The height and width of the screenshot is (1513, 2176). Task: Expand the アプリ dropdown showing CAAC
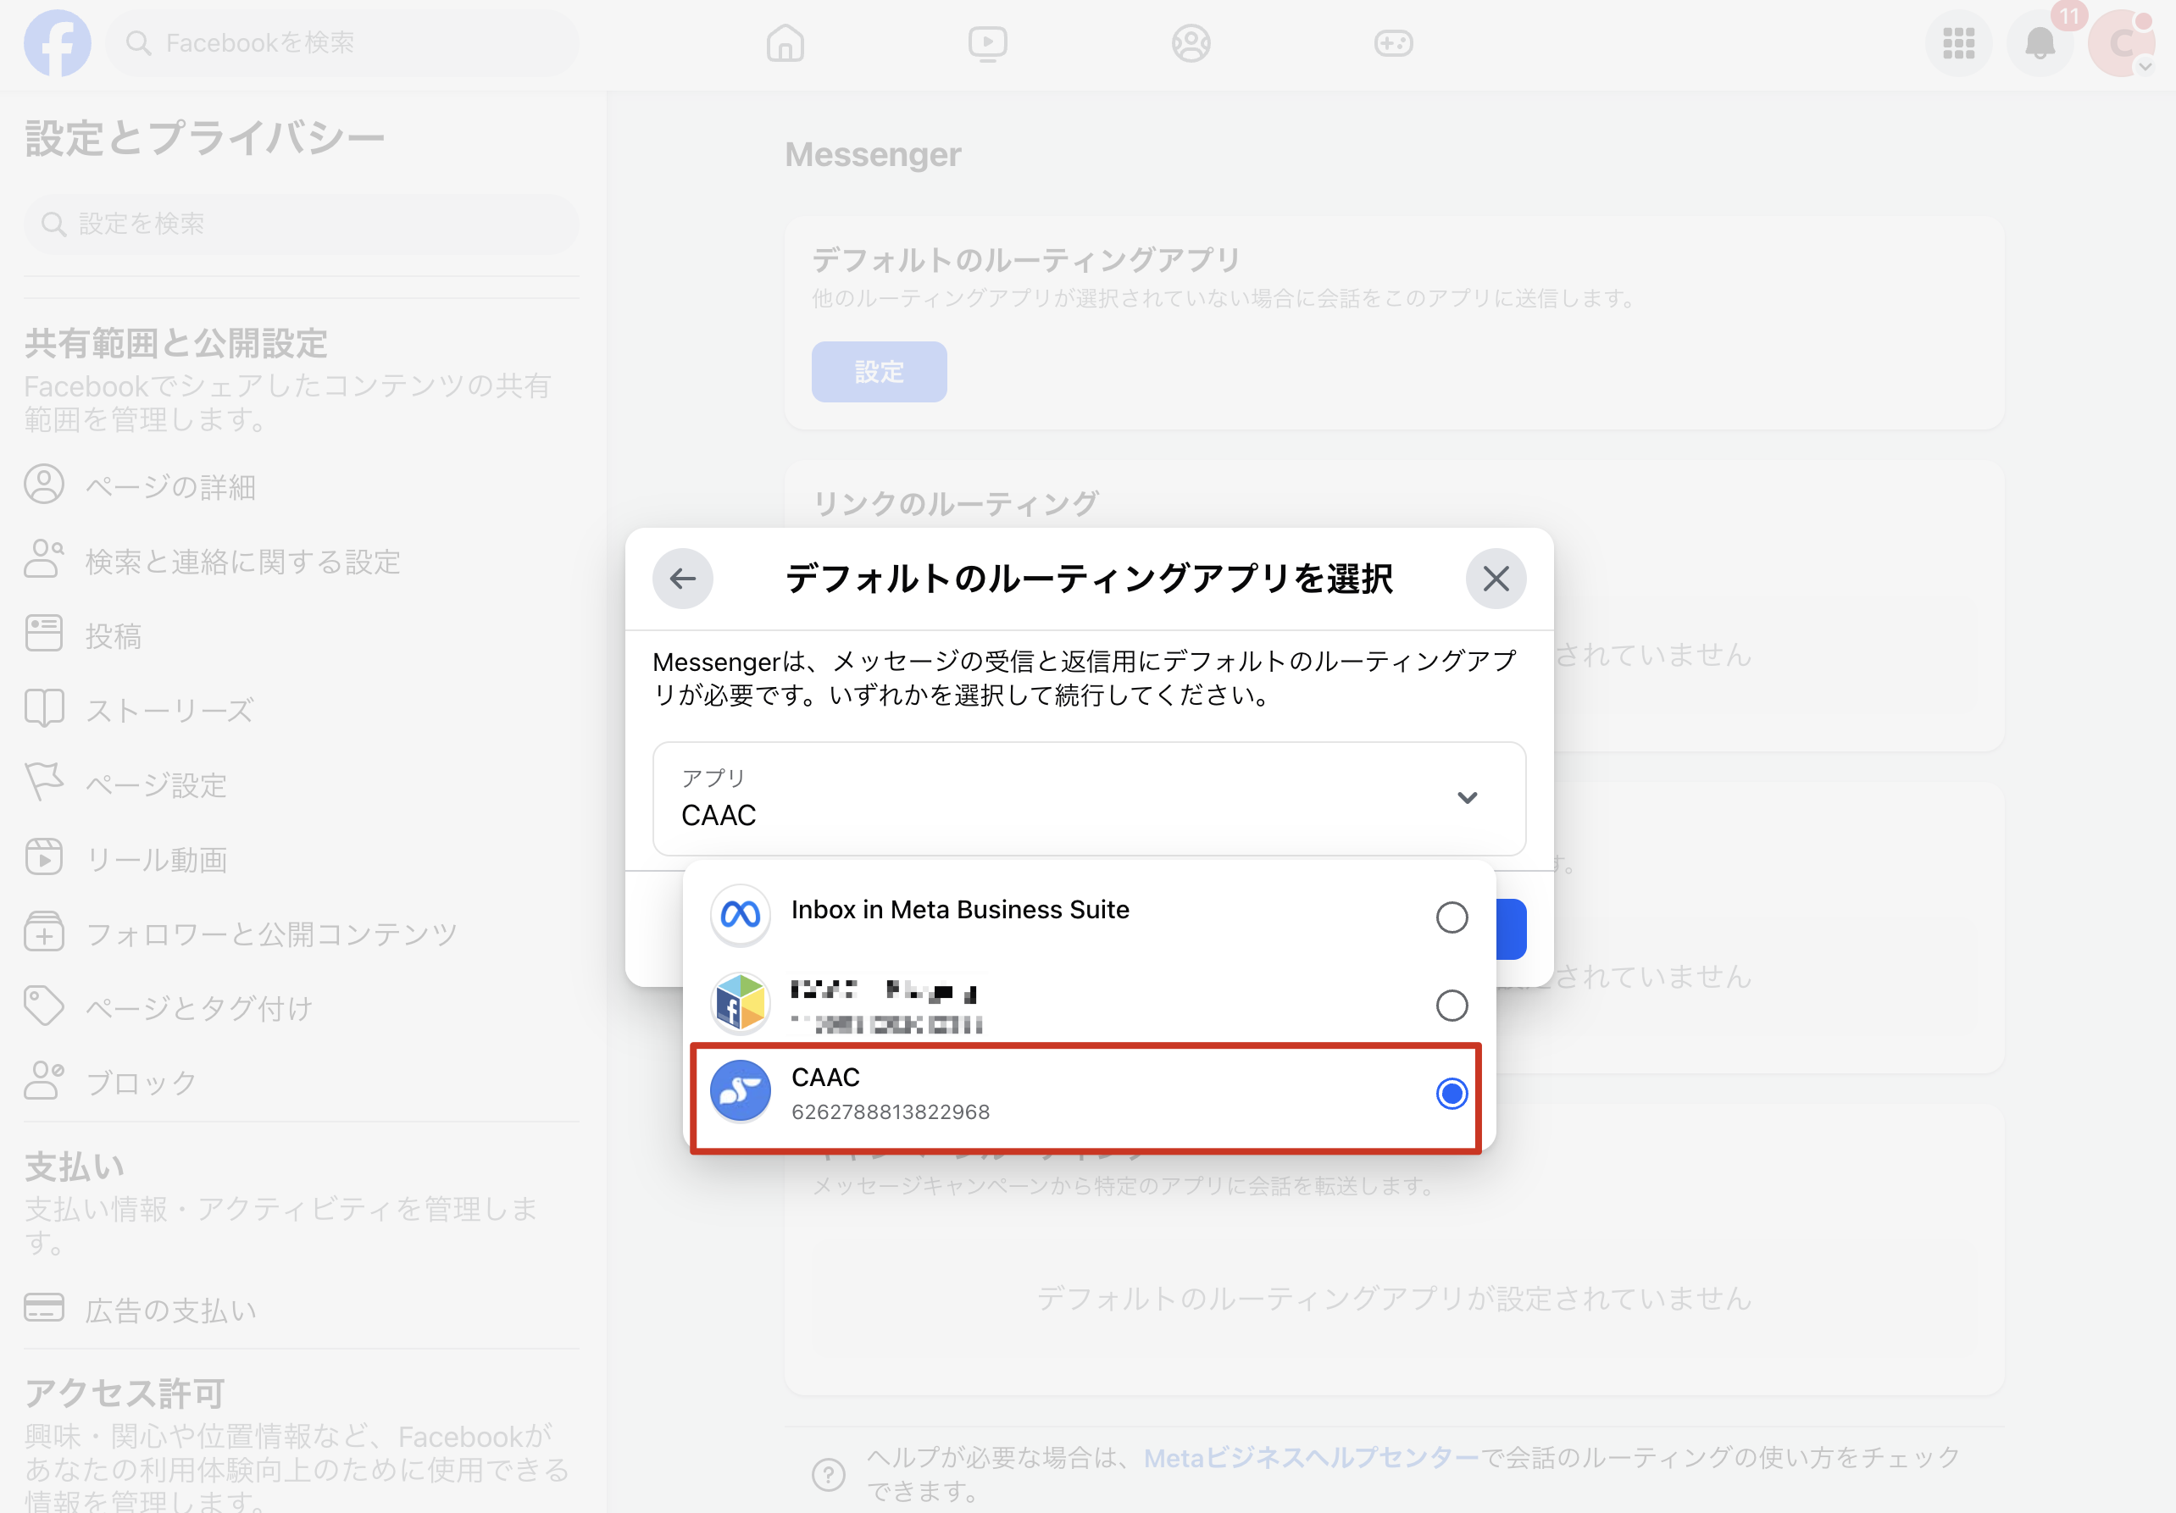pos(1089,798)
